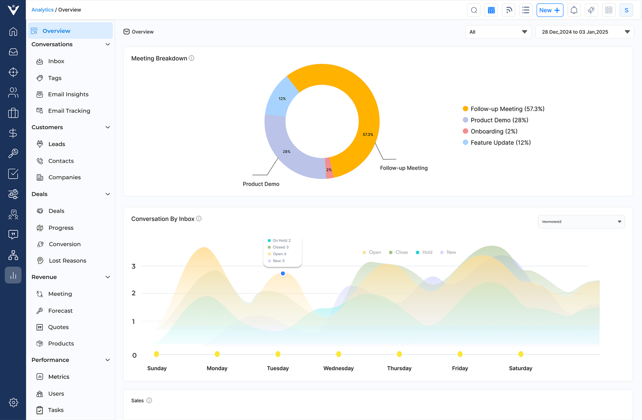Open the Veemotest2 inbox selector dropdown
The height and width of the screenshot is (420, 642).
[x=581, y=221]
